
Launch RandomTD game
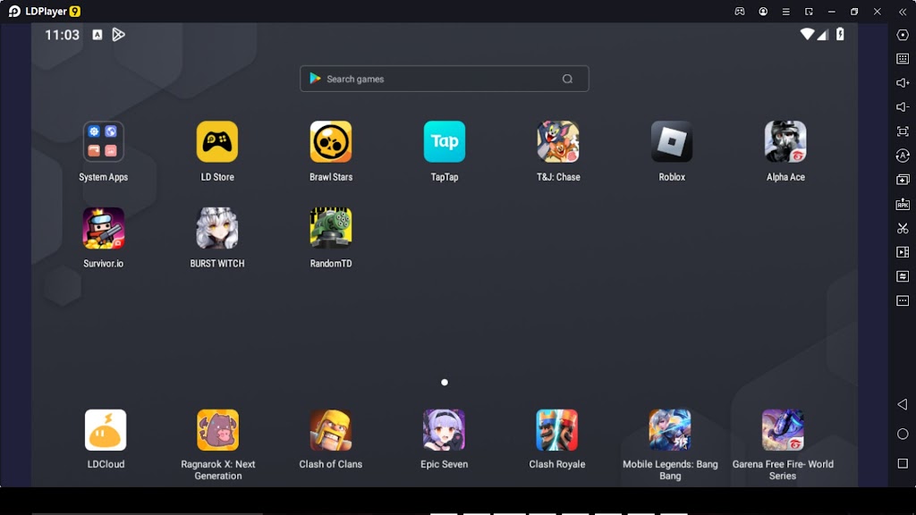pos(331,228)
